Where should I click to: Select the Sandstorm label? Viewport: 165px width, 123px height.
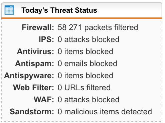(x=32, y=112)
